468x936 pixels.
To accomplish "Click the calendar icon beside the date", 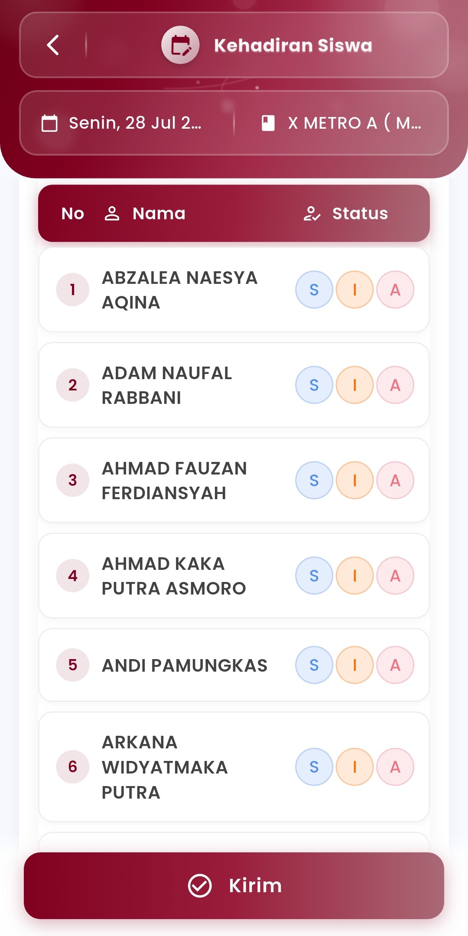I will click(49, 123).
